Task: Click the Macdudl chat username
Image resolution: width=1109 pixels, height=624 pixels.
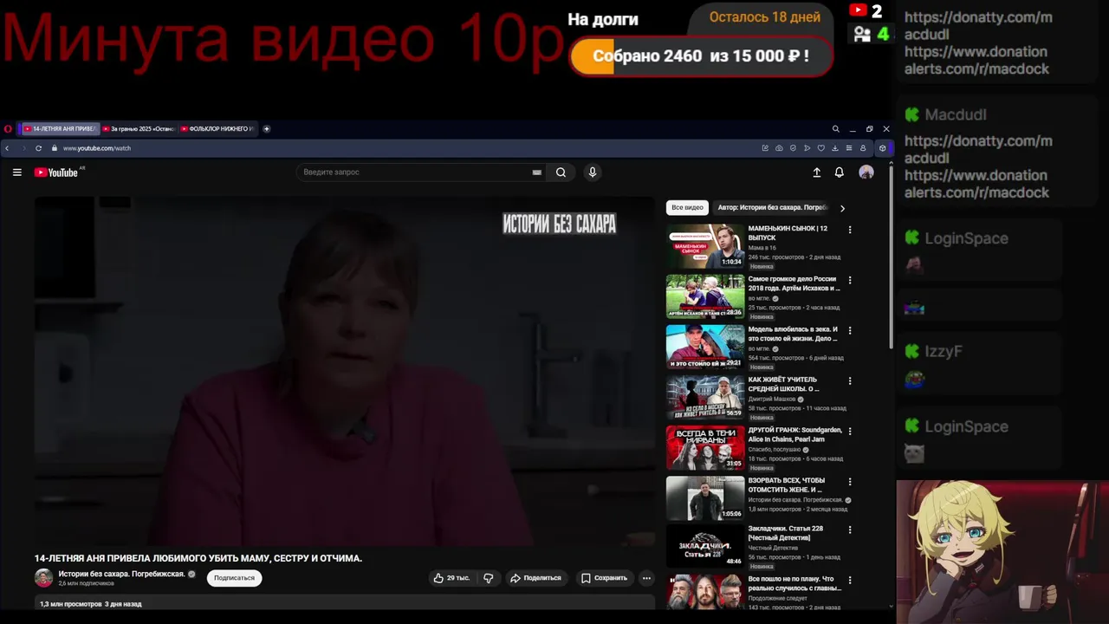Action: 955,115
